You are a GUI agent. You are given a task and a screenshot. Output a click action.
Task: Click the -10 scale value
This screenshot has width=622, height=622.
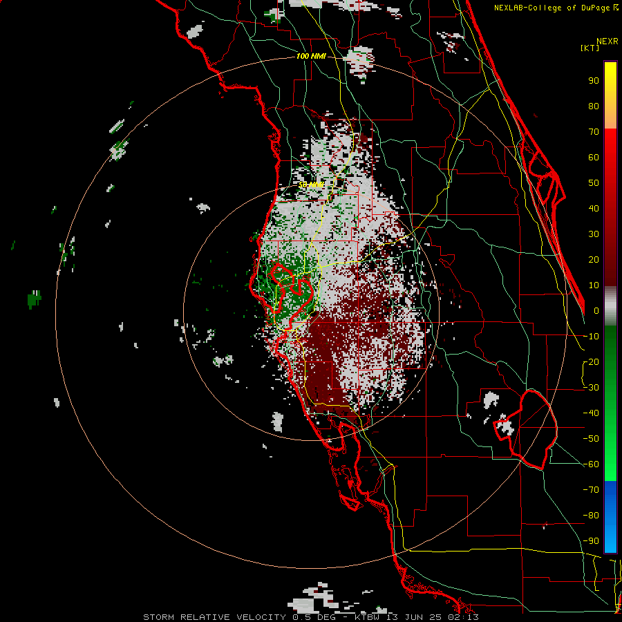point(591,337)
